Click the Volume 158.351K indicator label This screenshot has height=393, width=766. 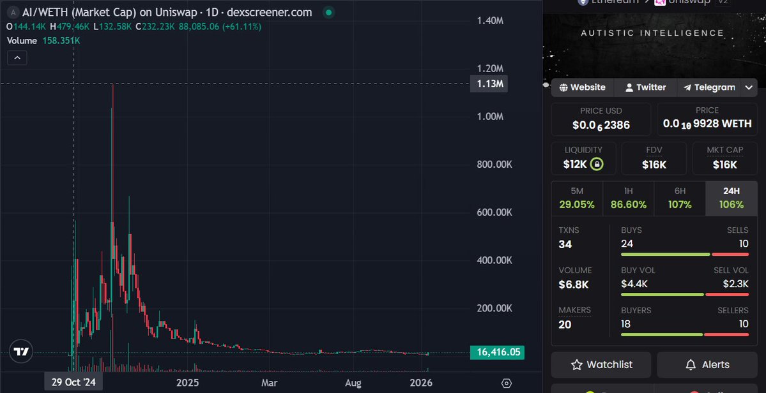click(x=43, y=41)
